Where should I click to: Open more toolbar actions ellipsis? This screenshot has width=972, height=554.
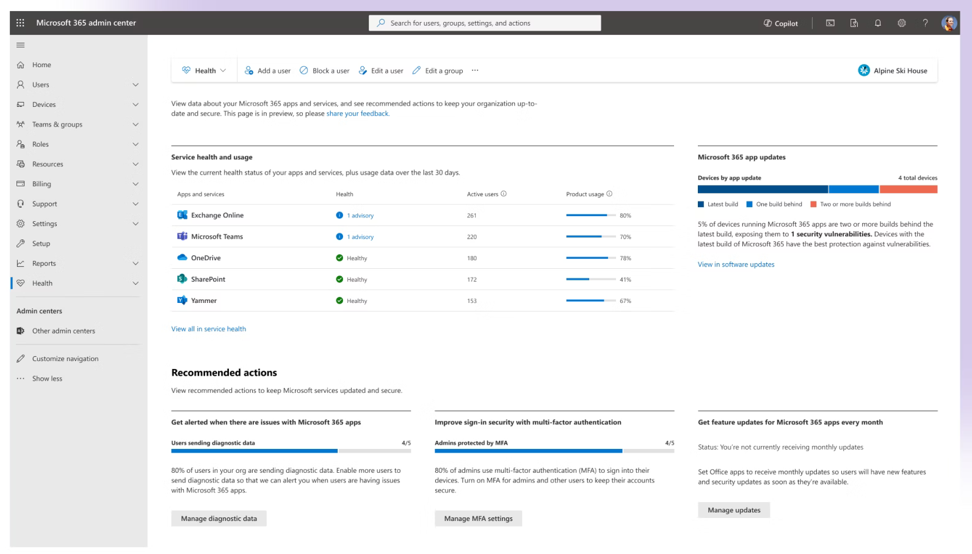tap(475, 71)
